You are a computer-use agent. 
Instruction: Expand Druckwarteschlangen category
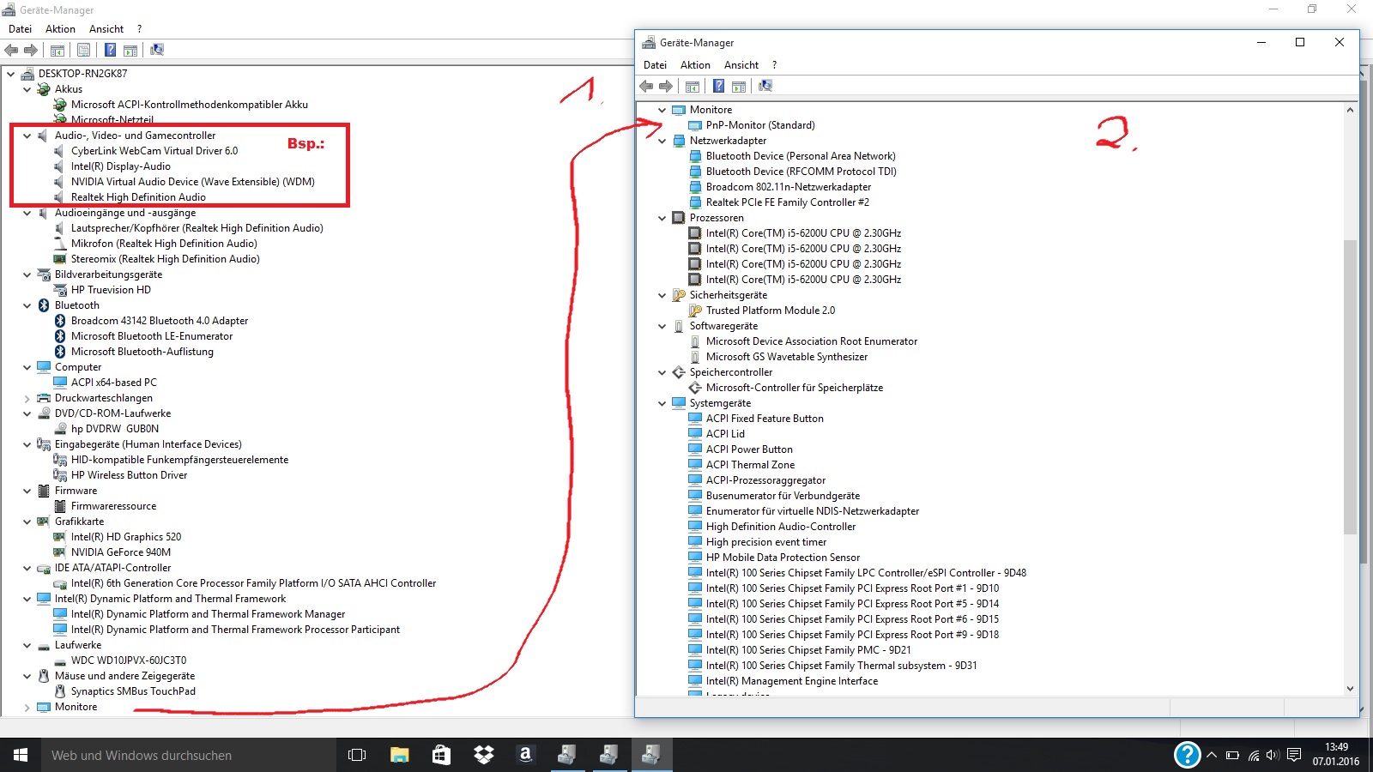click(27, 398)
